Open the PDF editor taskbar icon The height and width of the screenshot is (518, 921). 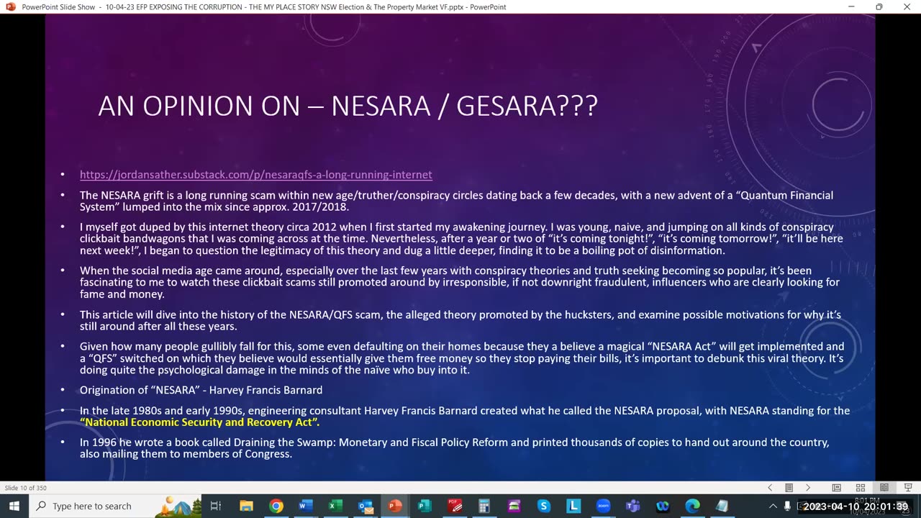click(455, 506)
